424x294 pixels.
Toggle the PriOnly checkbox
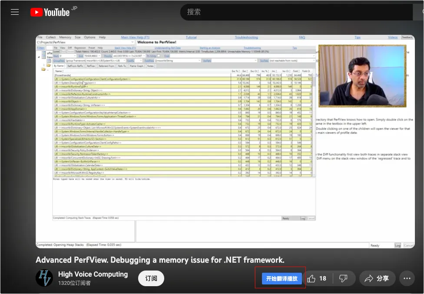click(159, 56)
